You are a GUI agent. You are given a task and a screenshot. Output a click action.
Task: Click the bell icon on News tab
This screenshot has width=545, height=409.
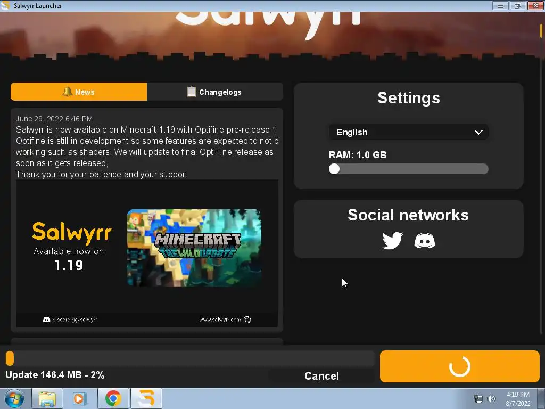pyautogui.click(x=67, y=92)
